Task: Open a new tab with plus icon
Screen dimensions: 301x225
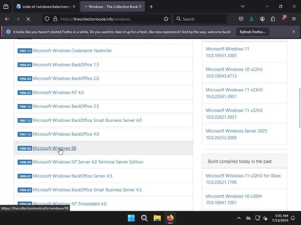Action: [x=151, y=7]
